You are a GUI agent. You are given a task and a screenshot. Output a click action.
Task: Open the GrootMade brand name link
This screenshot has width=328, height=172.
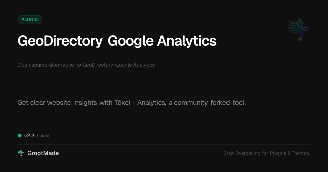click(x=43, y=153)
